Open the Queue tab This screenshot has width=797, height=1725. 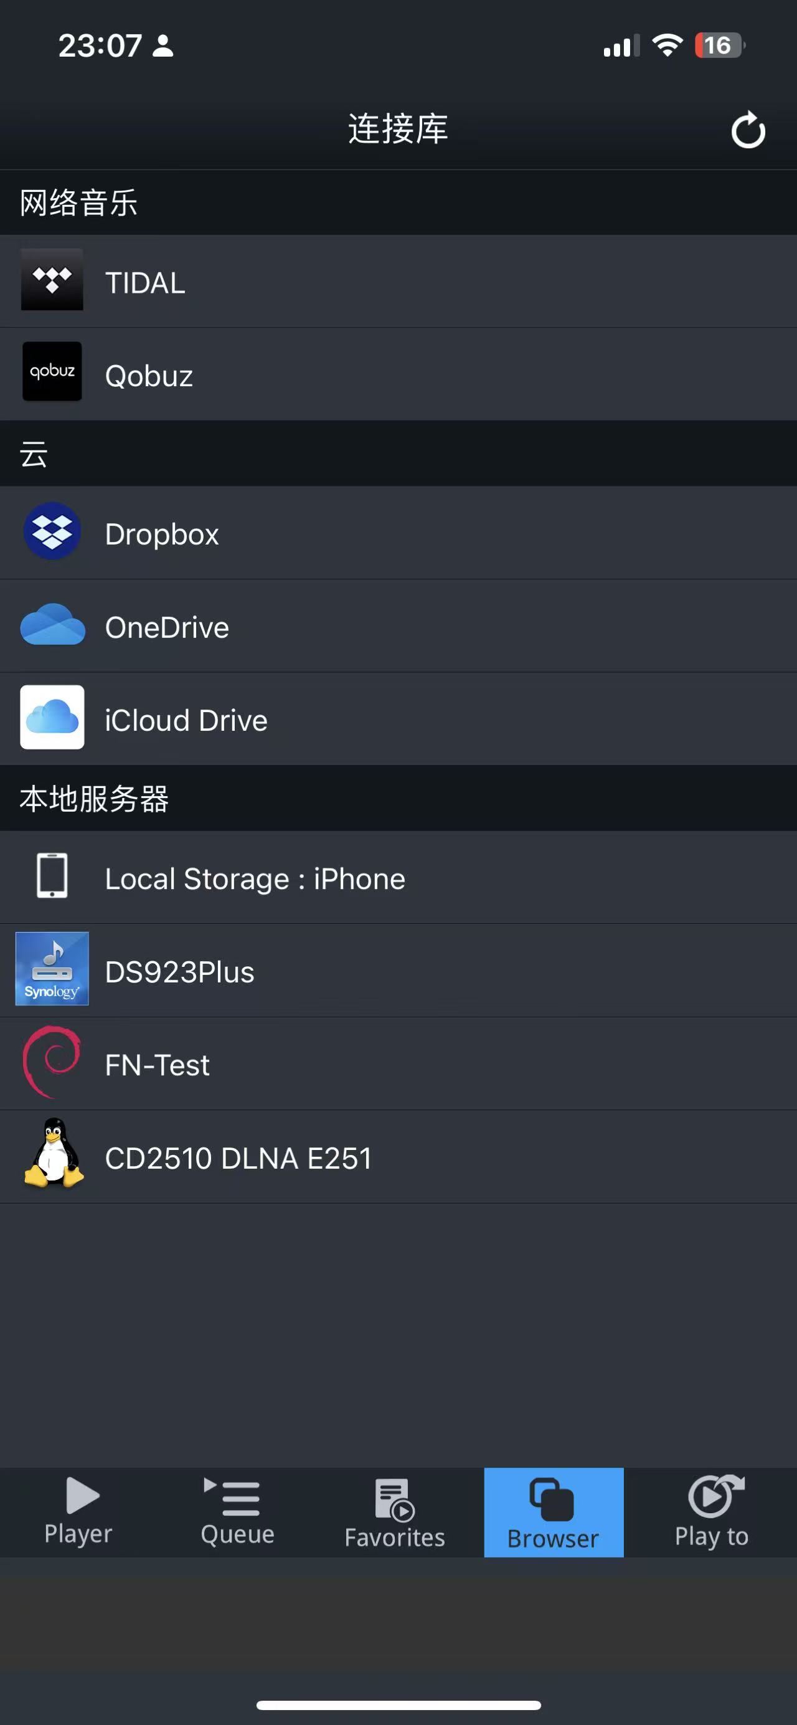(x=238, y=1511)
